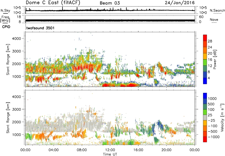Click the "Dome C East (fitACF)" title
Screen dimensions: 225x156
point(53,3)
